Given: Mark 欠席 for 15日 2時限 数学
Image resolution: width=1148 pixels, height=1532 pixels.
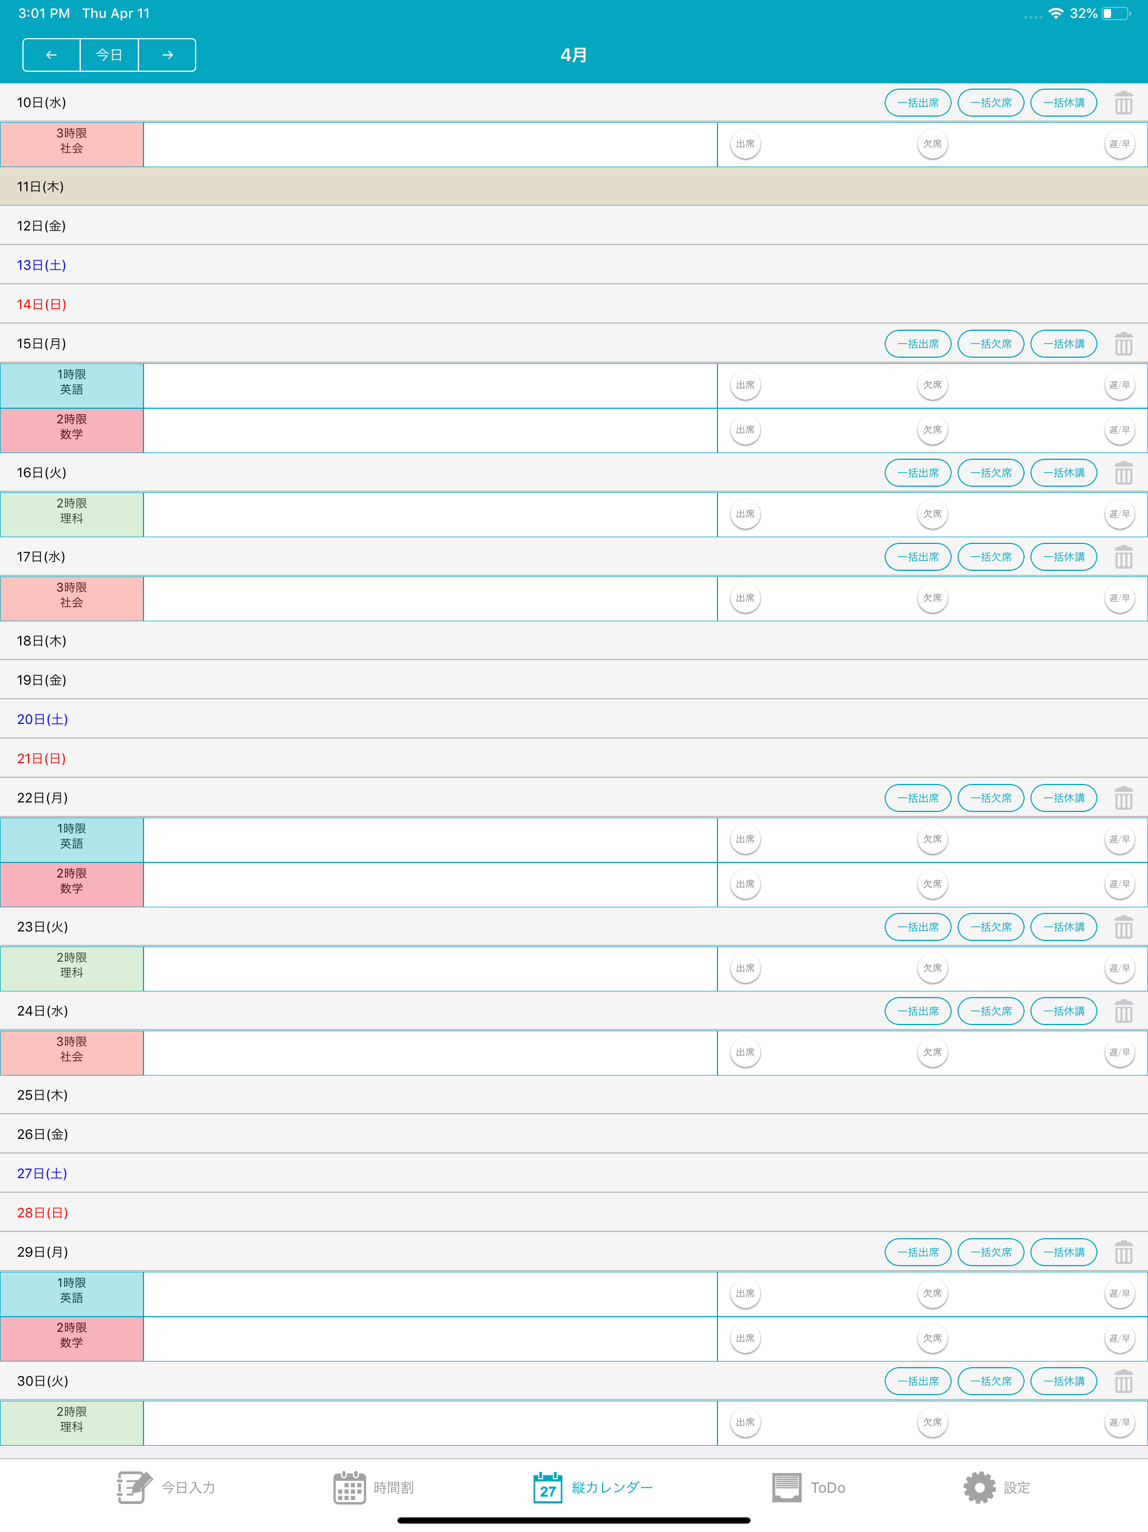Looking at the screenshot, I should click(933, 430).
